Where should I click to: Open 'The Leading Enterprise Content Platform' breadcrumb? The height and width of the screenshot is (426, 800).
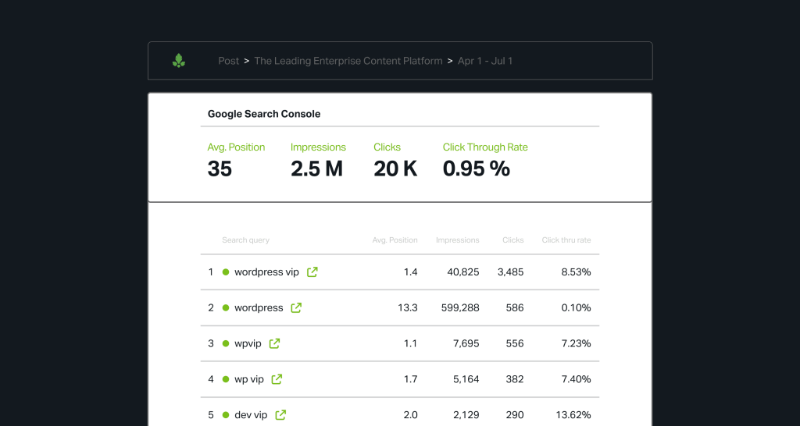click(x=348, y=61)
